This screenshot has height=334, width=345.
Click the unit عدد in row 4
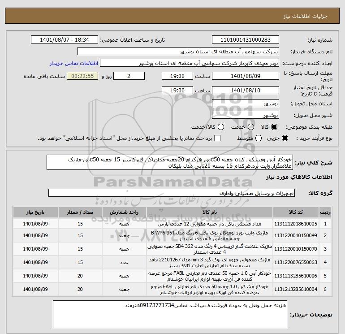124,262
